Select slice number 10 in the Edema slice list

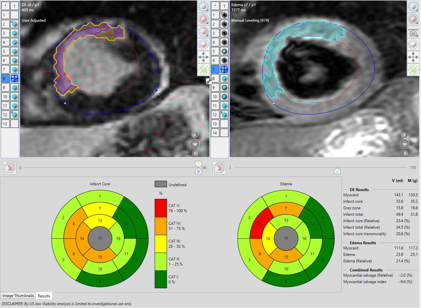pos(214,97)
